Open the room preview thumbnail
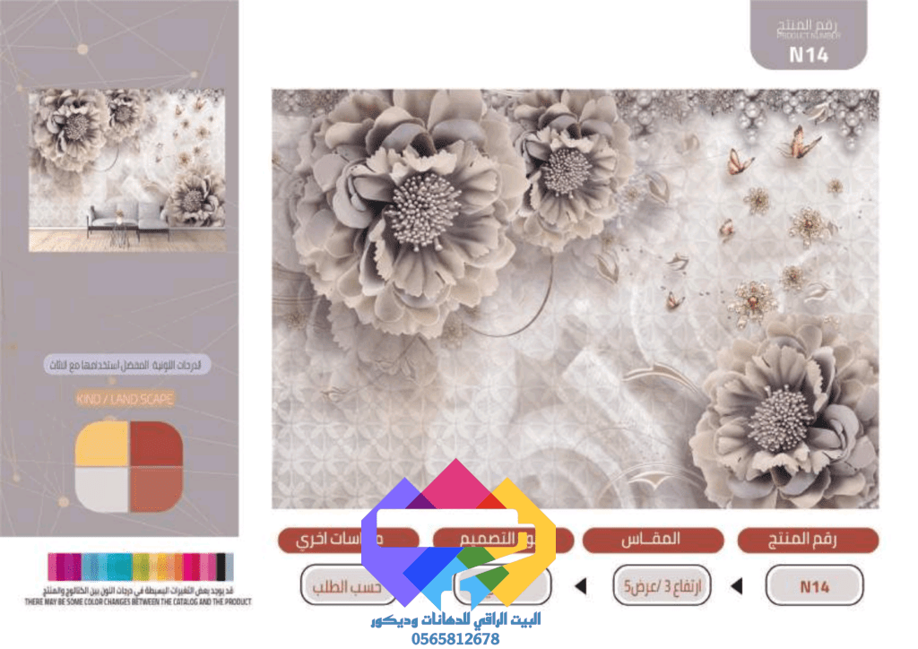This screenshot has height=649, width=918. [127, 170]
